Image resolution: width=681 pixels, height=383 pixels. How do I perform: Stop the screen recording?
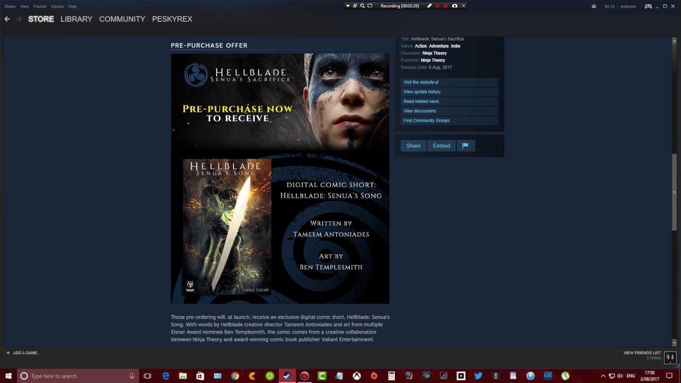(x=446, y=6)
